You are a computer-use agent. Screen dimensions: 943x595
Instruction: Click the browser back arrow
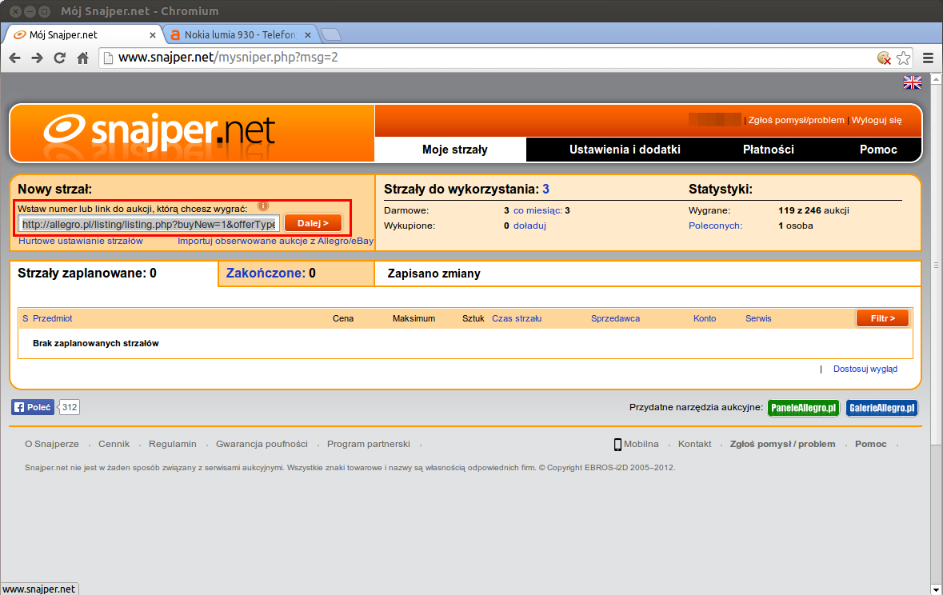pos(15,58)
